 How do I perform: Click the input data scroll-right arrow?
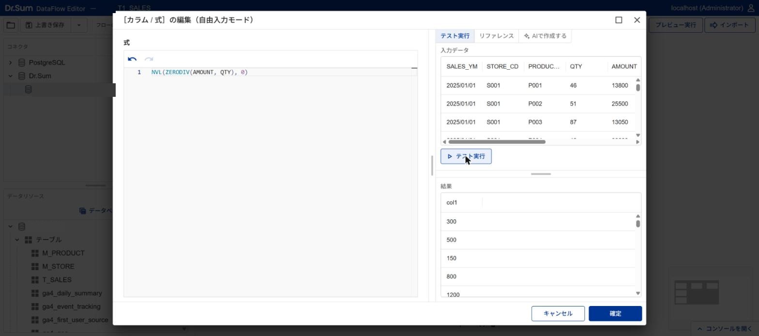click(638, 142)
